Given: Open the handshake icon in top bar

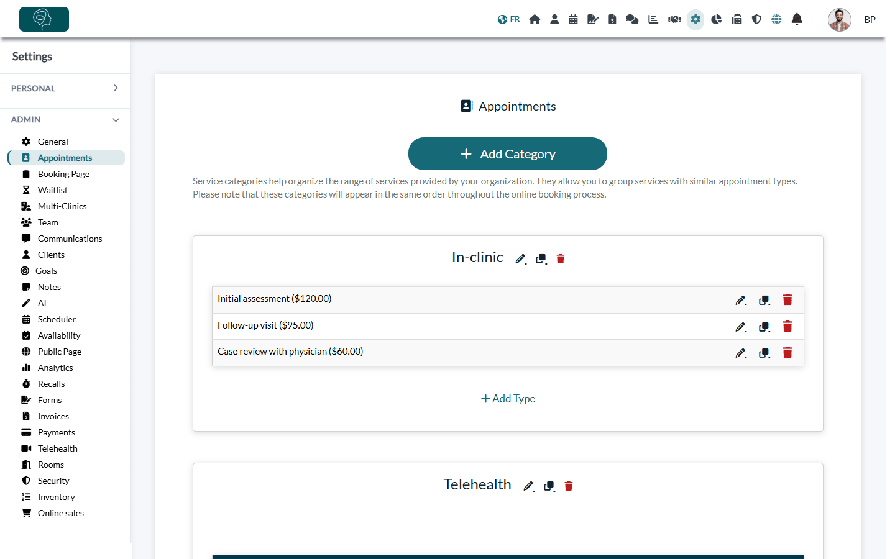Looking at the screenshot, I should pos(674,19).
